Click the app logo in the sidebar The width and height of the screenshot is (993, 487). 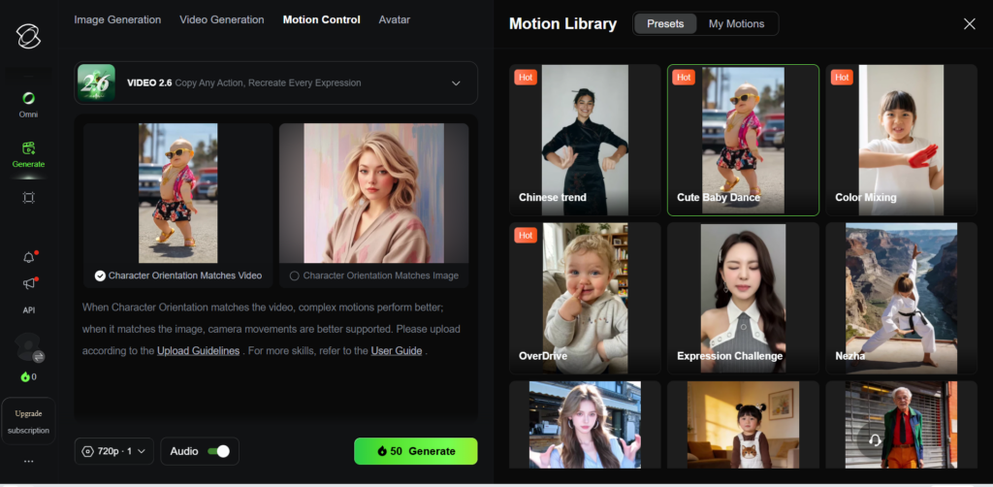point(28,36)
